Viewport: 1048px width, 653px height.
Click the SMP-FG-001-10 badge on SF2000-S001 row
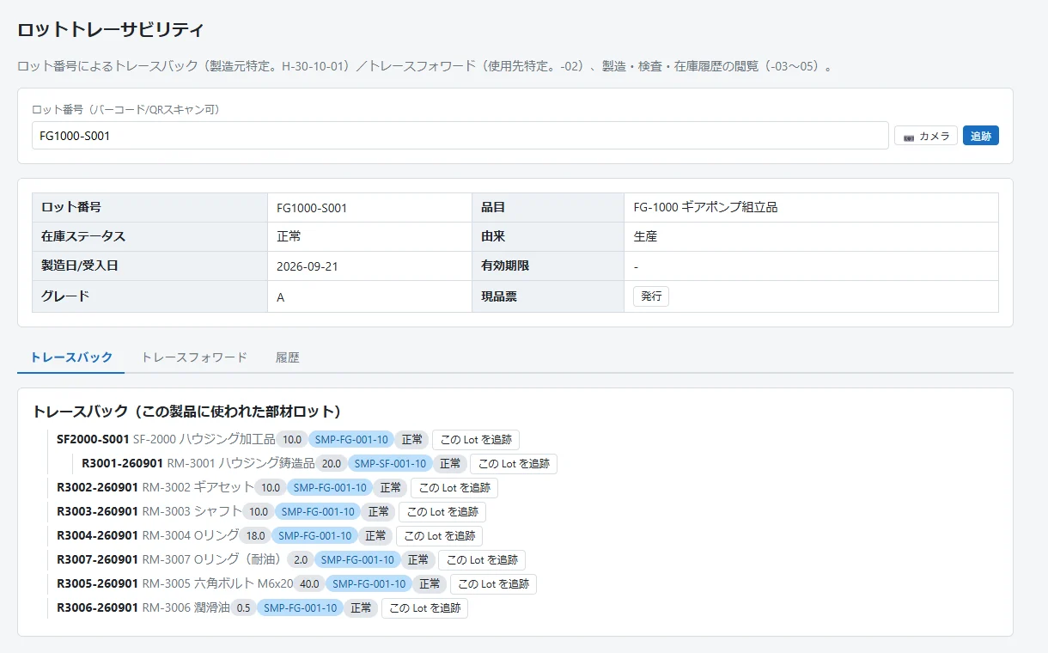351,440
